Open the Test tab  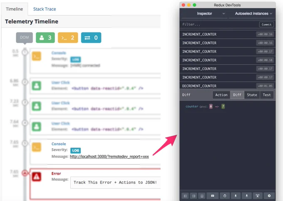[267, 95]
